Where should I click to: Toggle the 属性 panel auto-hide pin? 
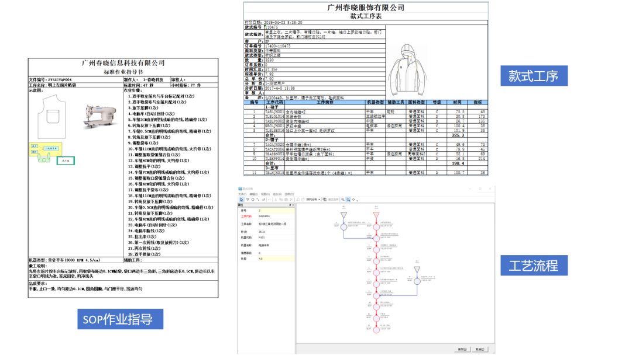tap(291, 205)
